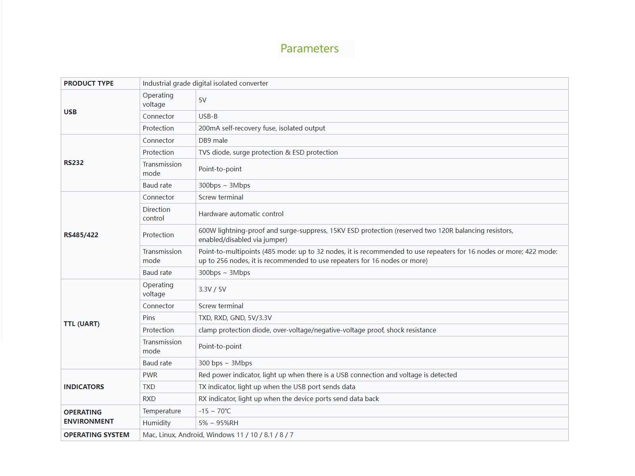Click the 600W lightning-proof protection description
The height and width of the screenshot is (476, 635).
[x=356, y=235]
